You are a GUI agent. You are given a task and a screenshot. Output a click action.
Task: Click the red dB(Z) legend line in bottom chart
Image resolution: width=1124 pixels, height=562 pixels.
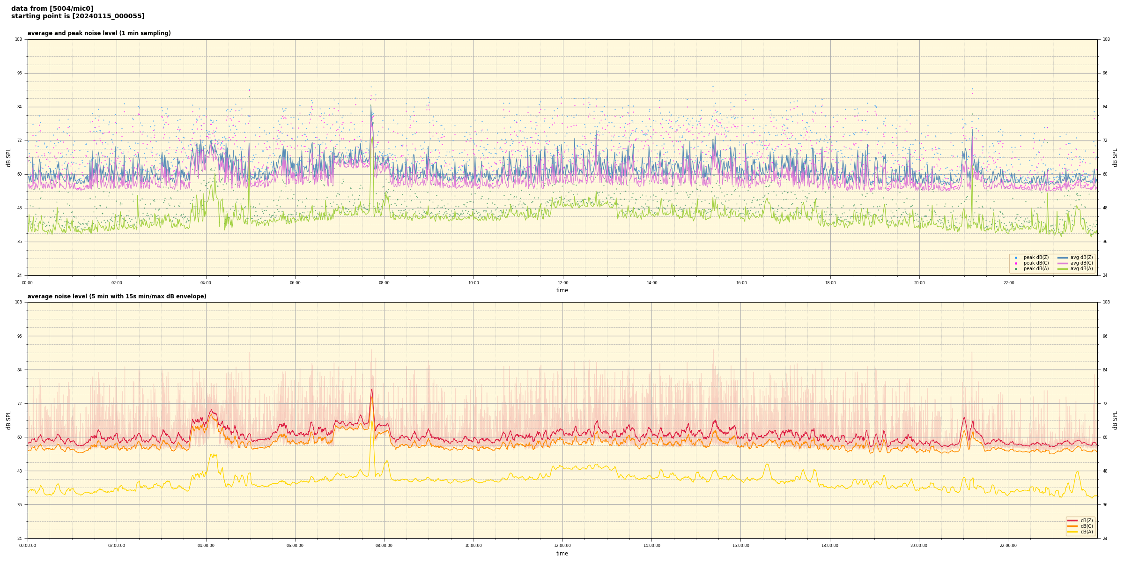(x=1072, y=520)
